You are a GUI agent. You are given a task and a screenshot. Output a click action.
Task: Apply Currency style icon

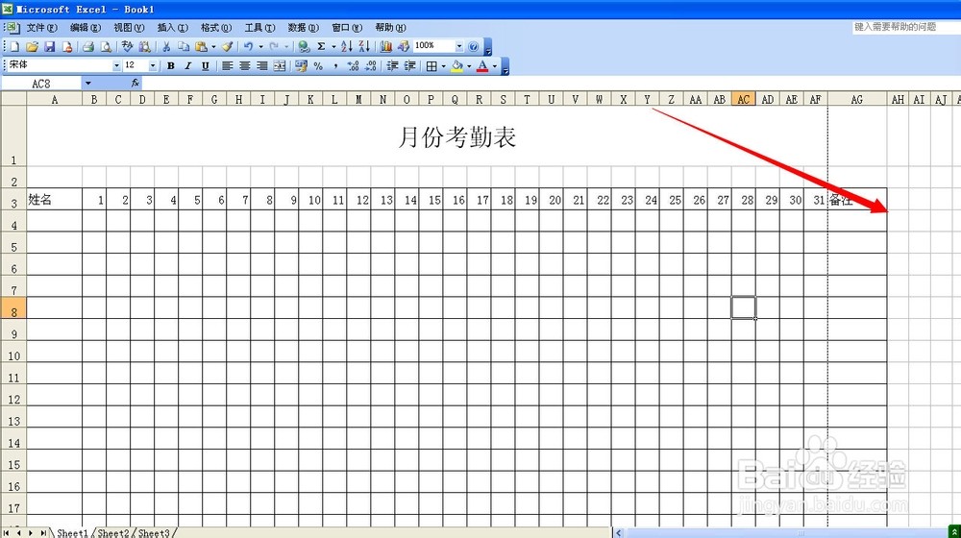tap(301, 66)
